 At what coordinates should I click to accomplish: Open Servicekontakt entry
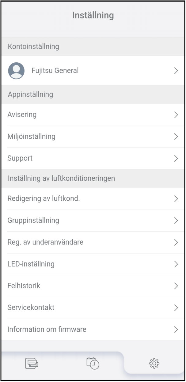[x=31, y=308]
